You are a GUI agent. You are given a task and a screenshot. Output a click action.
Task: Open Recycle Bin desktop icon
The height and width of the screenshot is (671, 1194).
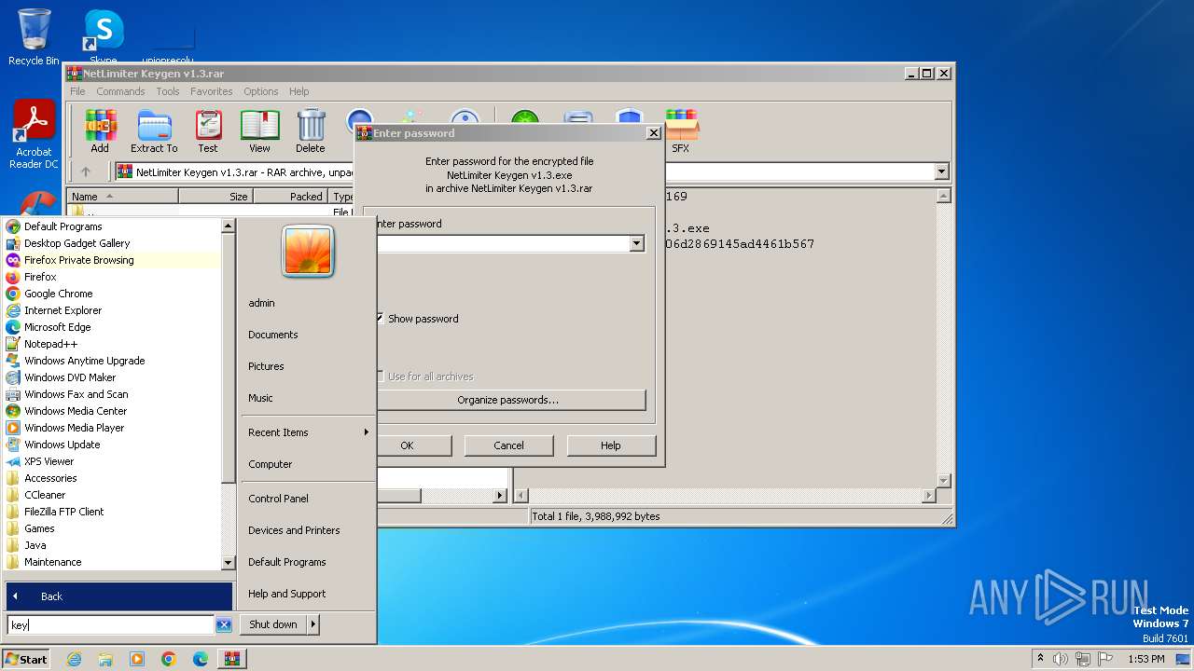coord(34,37)
